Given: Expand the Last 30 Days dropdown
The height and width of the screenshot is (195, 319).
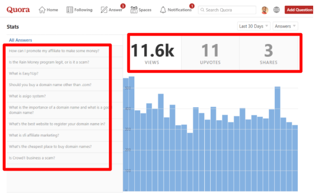Looking at the screenshot, I should point(254,26).
